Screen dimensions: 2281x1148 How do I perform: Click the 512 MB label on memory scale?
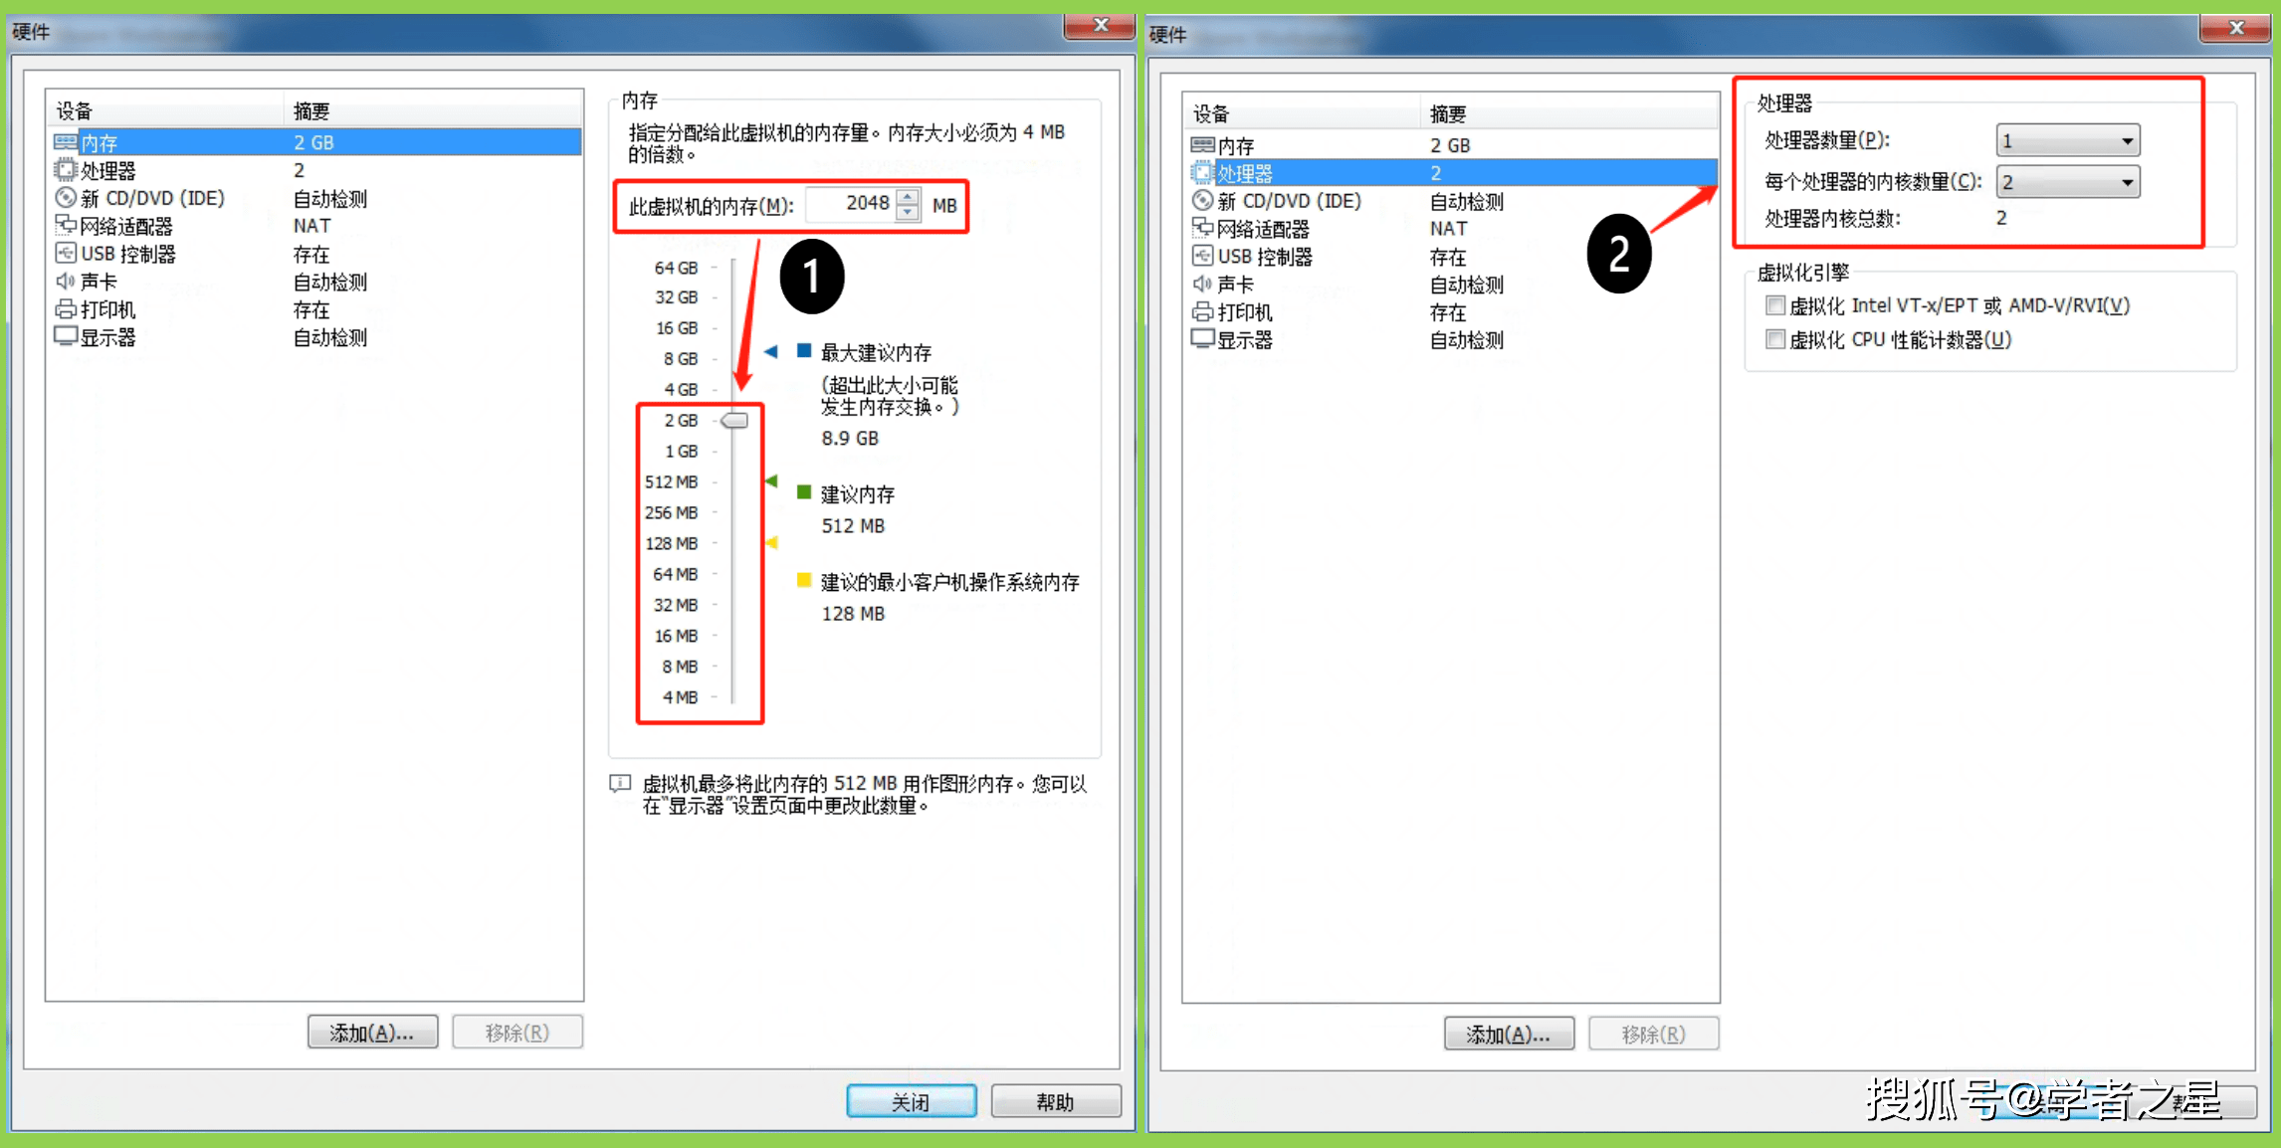pos(672,481)
